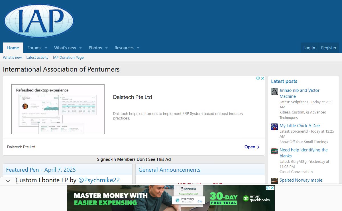Screen dimensions: 342x211
Task: Open the Latest posts heading link
Action: coord(284,81)
